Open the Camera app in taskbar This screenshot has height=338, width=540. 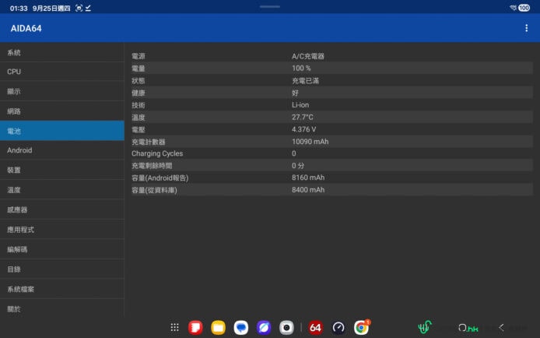coord(286,327)
